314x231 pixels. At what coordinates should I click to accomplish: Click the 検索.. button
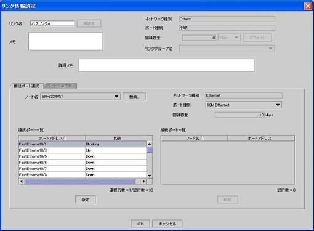pos(134,97)
